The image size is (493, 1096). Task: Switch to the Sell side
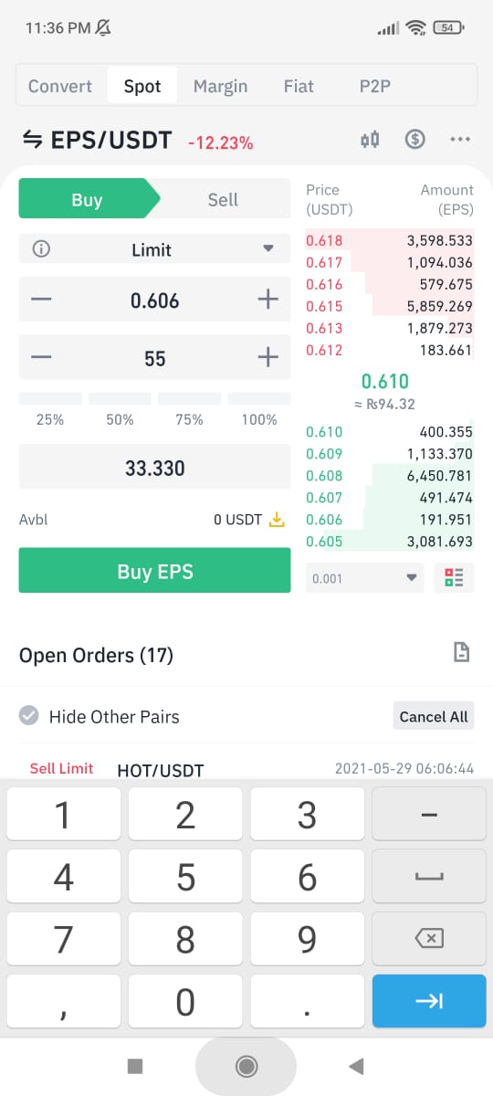[x=223, y=199]
